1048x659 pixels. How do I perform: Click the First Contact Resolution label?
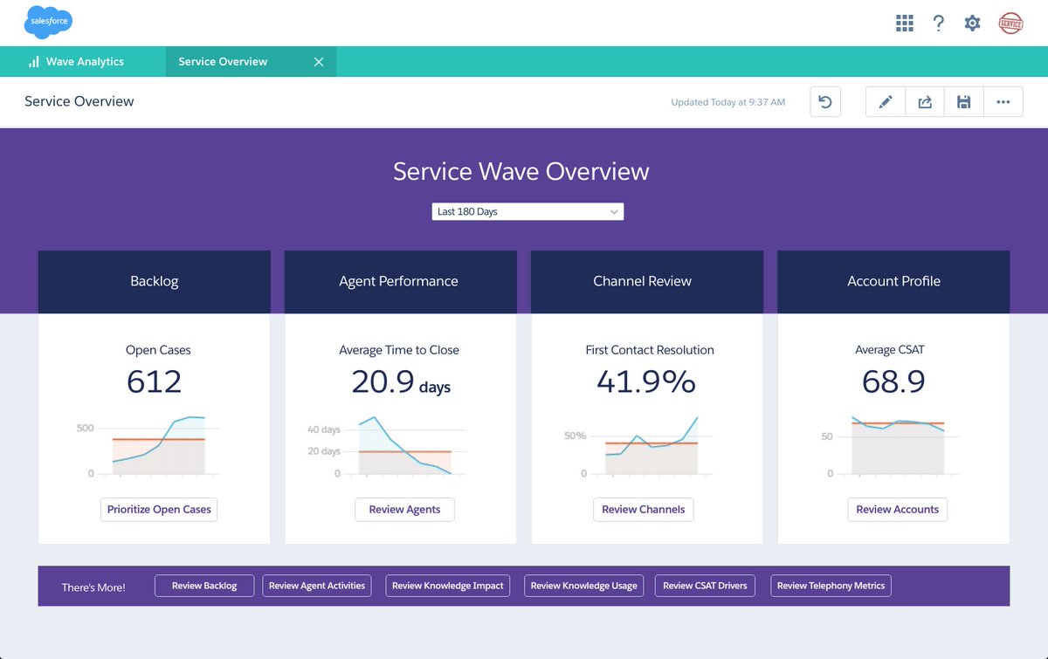(650, 350)
